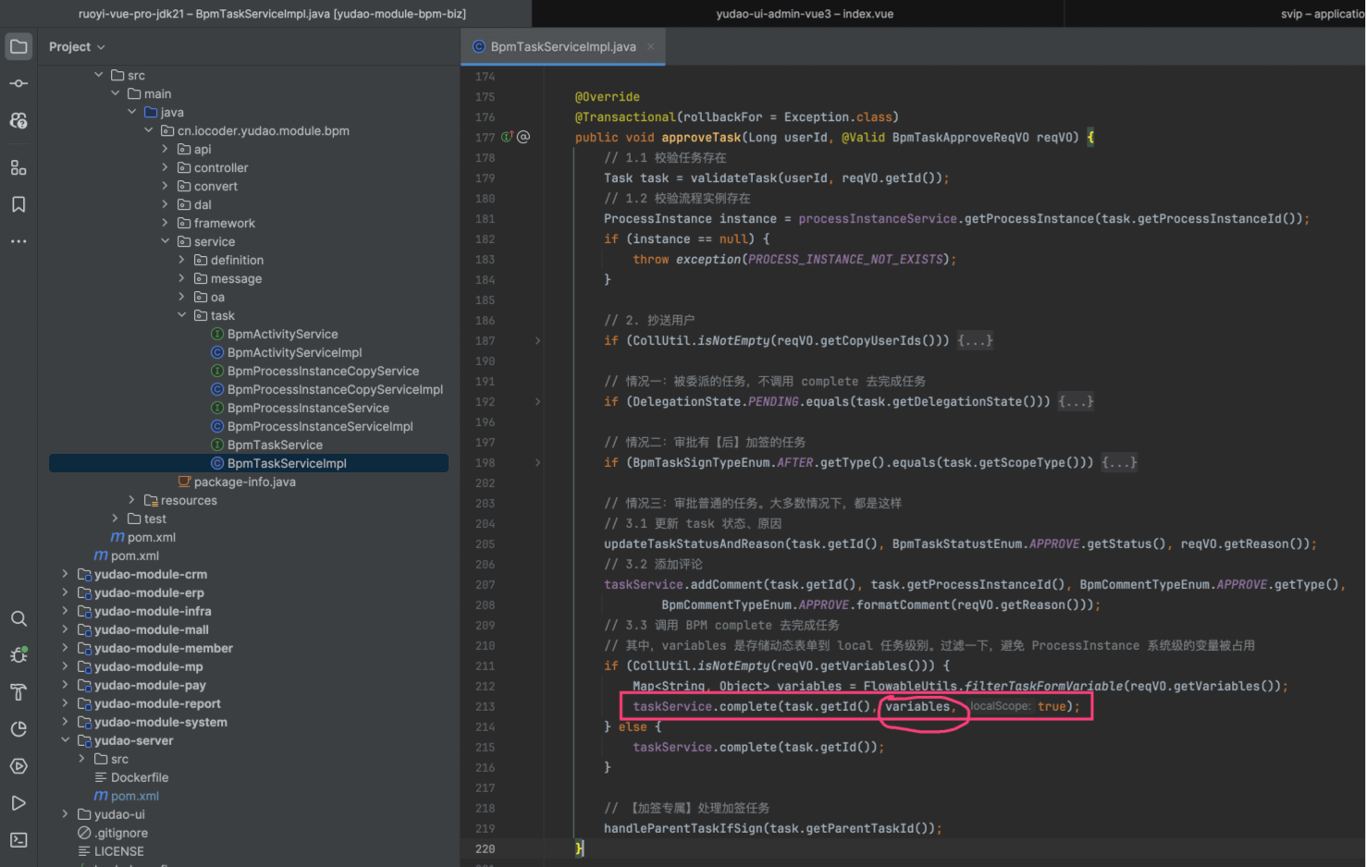
Task: Click the implements-method gutter icon on line 177
Action: (x=507, y=137)
